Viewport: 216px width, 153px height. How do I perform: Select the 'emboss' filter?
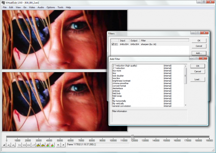coord(148,91)
